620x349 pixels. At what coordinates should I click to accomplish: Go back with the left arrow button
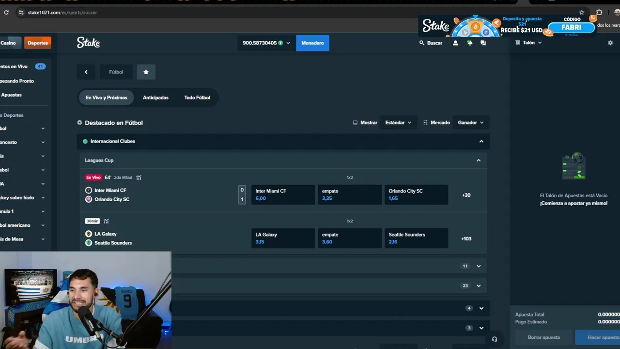[86, 72]
